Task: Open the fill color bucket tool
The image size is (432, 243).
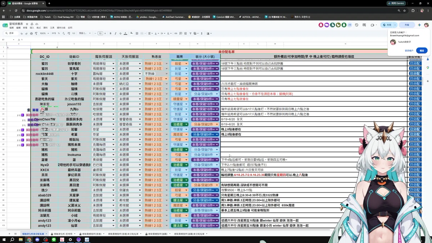Action: 132,33
